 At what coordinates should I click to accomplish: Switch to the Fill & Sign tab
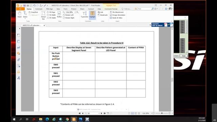coord(50,9)
